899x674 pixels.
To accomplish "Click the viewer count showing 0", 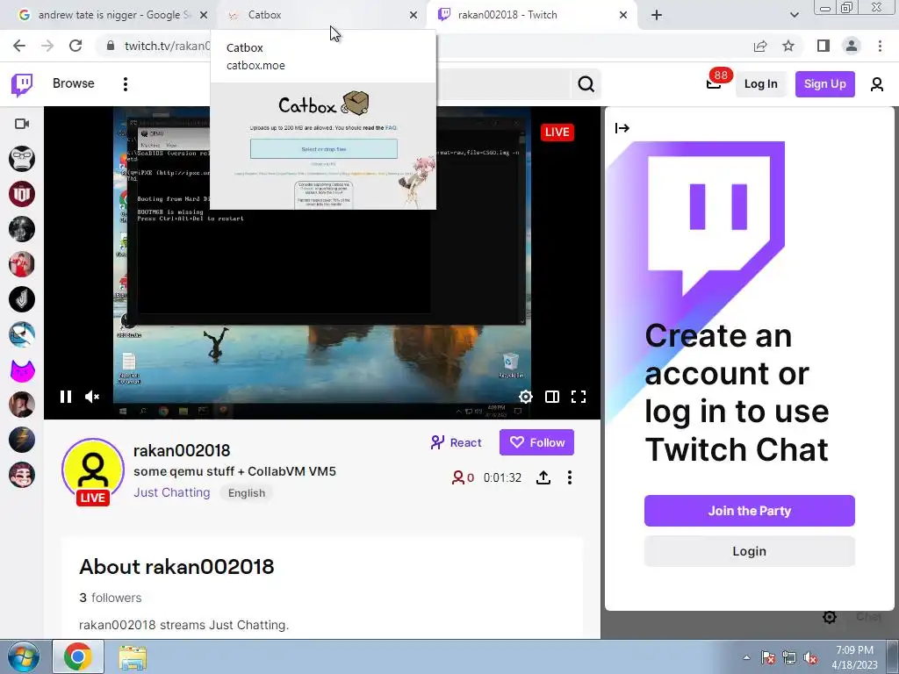I will (463, 477).
